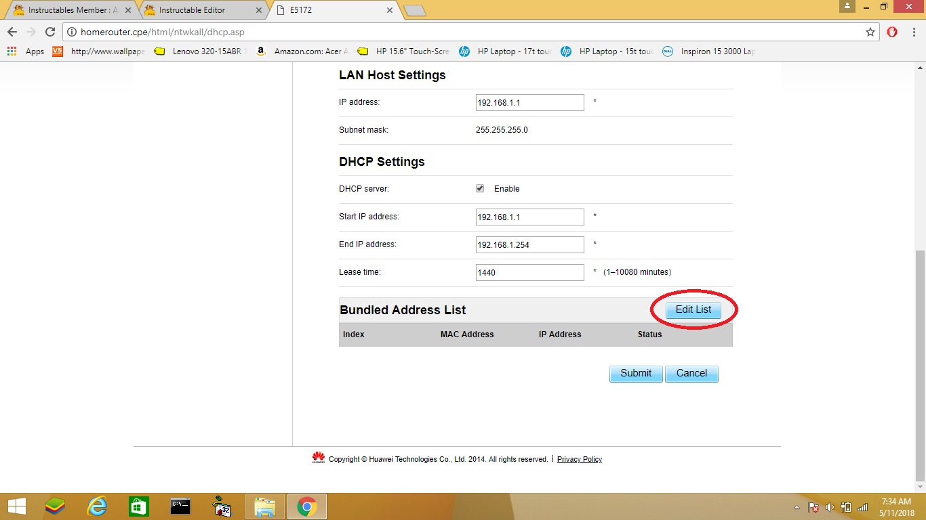Click the End IP address field

[530, 244]
